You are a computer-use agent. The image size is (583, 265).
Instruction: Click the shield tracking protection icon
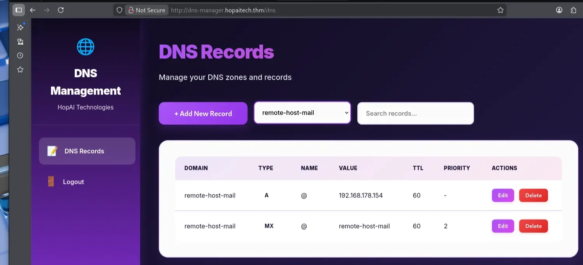click(x=119, y=10)
